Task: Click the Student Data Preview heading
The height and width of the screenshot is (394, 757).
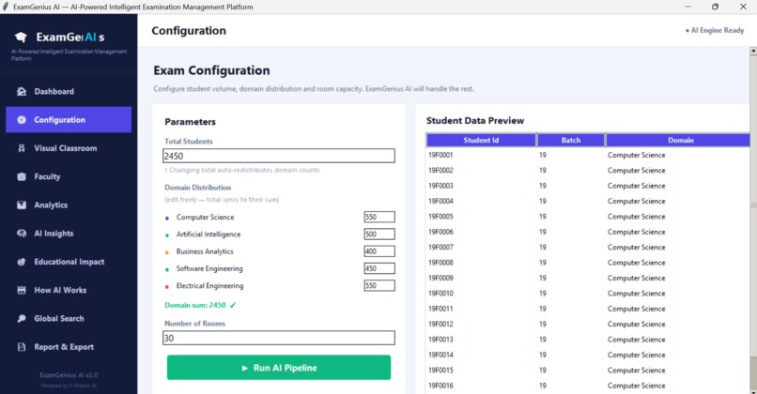Action: click(475, 121)
